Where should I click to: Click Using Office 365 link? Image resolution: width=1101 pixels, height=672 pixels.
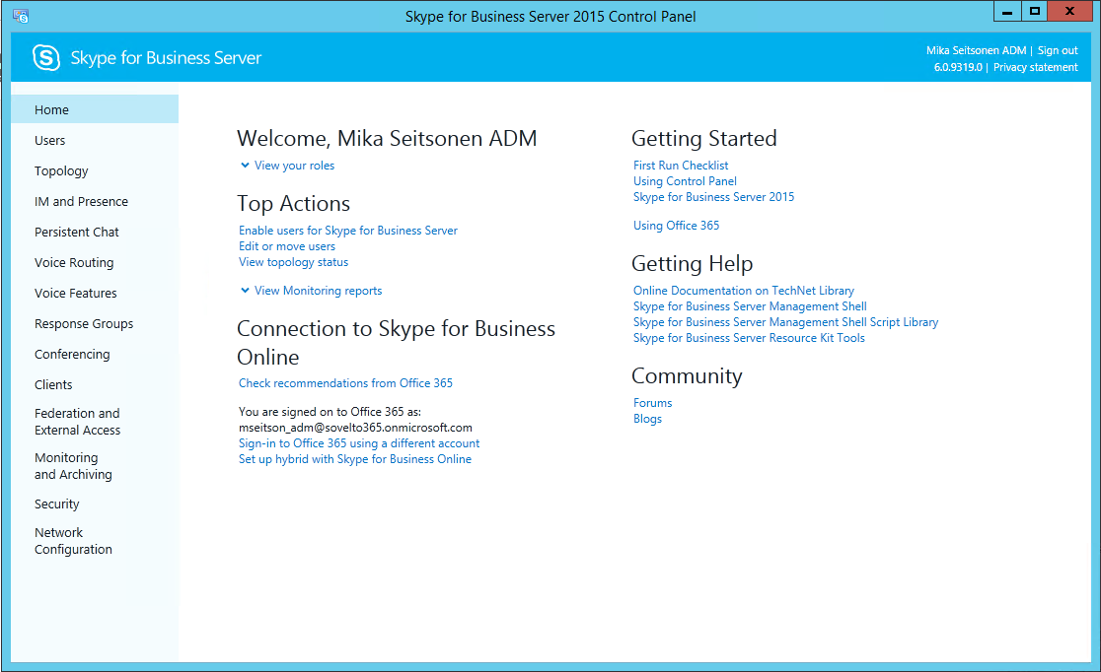pos(676,226)
